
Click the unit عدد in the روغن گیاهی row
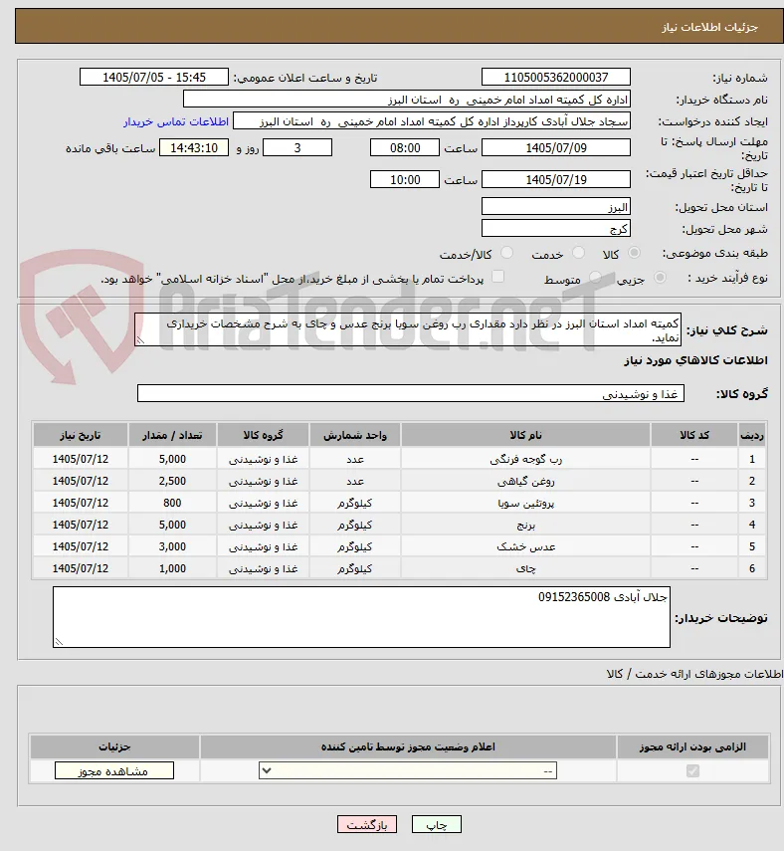coord(355,482)
